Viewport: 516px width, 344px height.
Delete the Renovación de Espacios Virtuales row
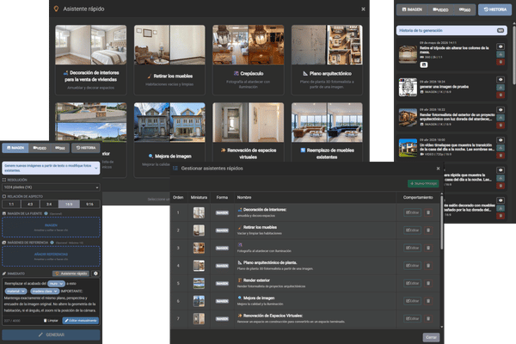(428, 319)
